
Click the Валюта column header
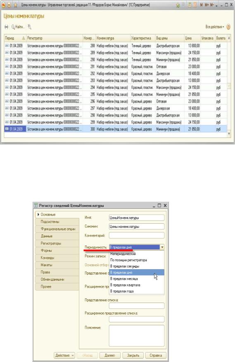pos(221,38)
